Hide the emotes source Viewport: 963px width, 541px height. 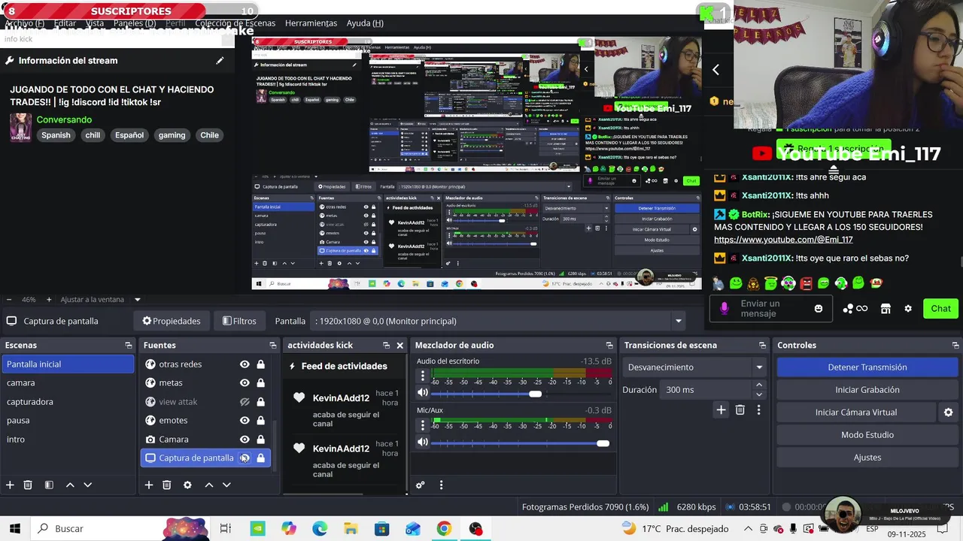click(245, 420)
